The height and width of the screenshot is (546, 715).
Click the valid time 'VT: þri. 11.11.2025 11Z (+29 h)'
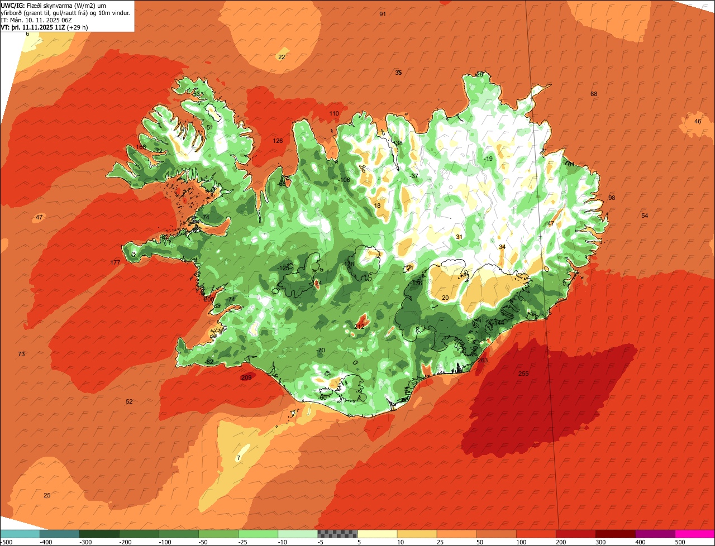45,27
